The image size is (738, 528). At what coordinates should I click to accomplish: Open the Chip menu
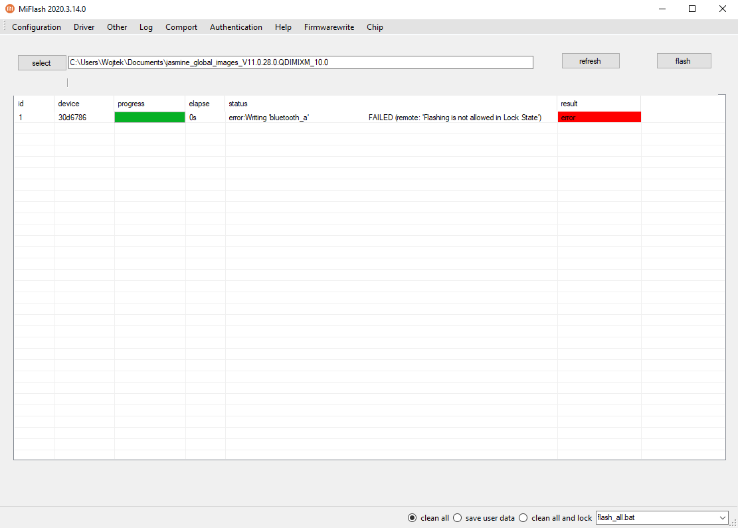[x=375, y=27]
